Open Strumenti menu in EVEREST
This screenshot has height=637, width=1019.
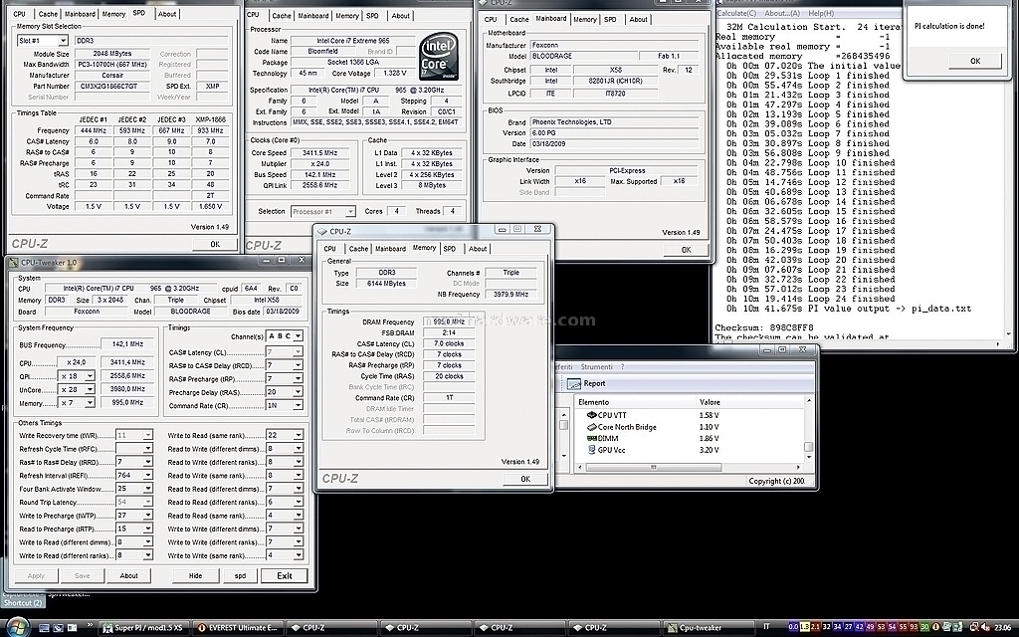click(597, 367)
